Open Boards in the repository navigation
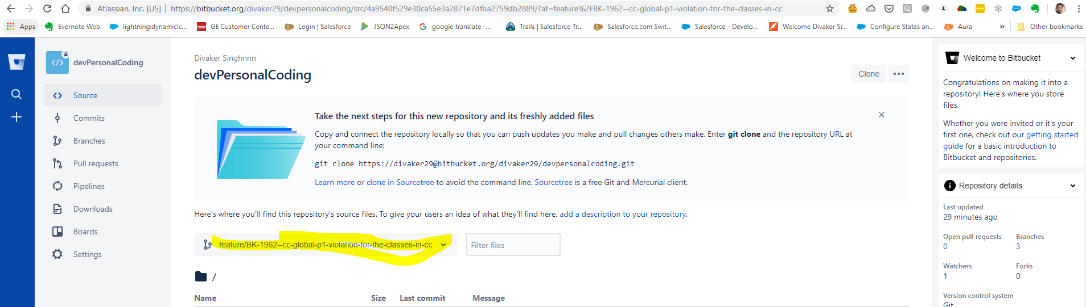Viewport: 1086px width, 307px height. [x=103, y=232]
